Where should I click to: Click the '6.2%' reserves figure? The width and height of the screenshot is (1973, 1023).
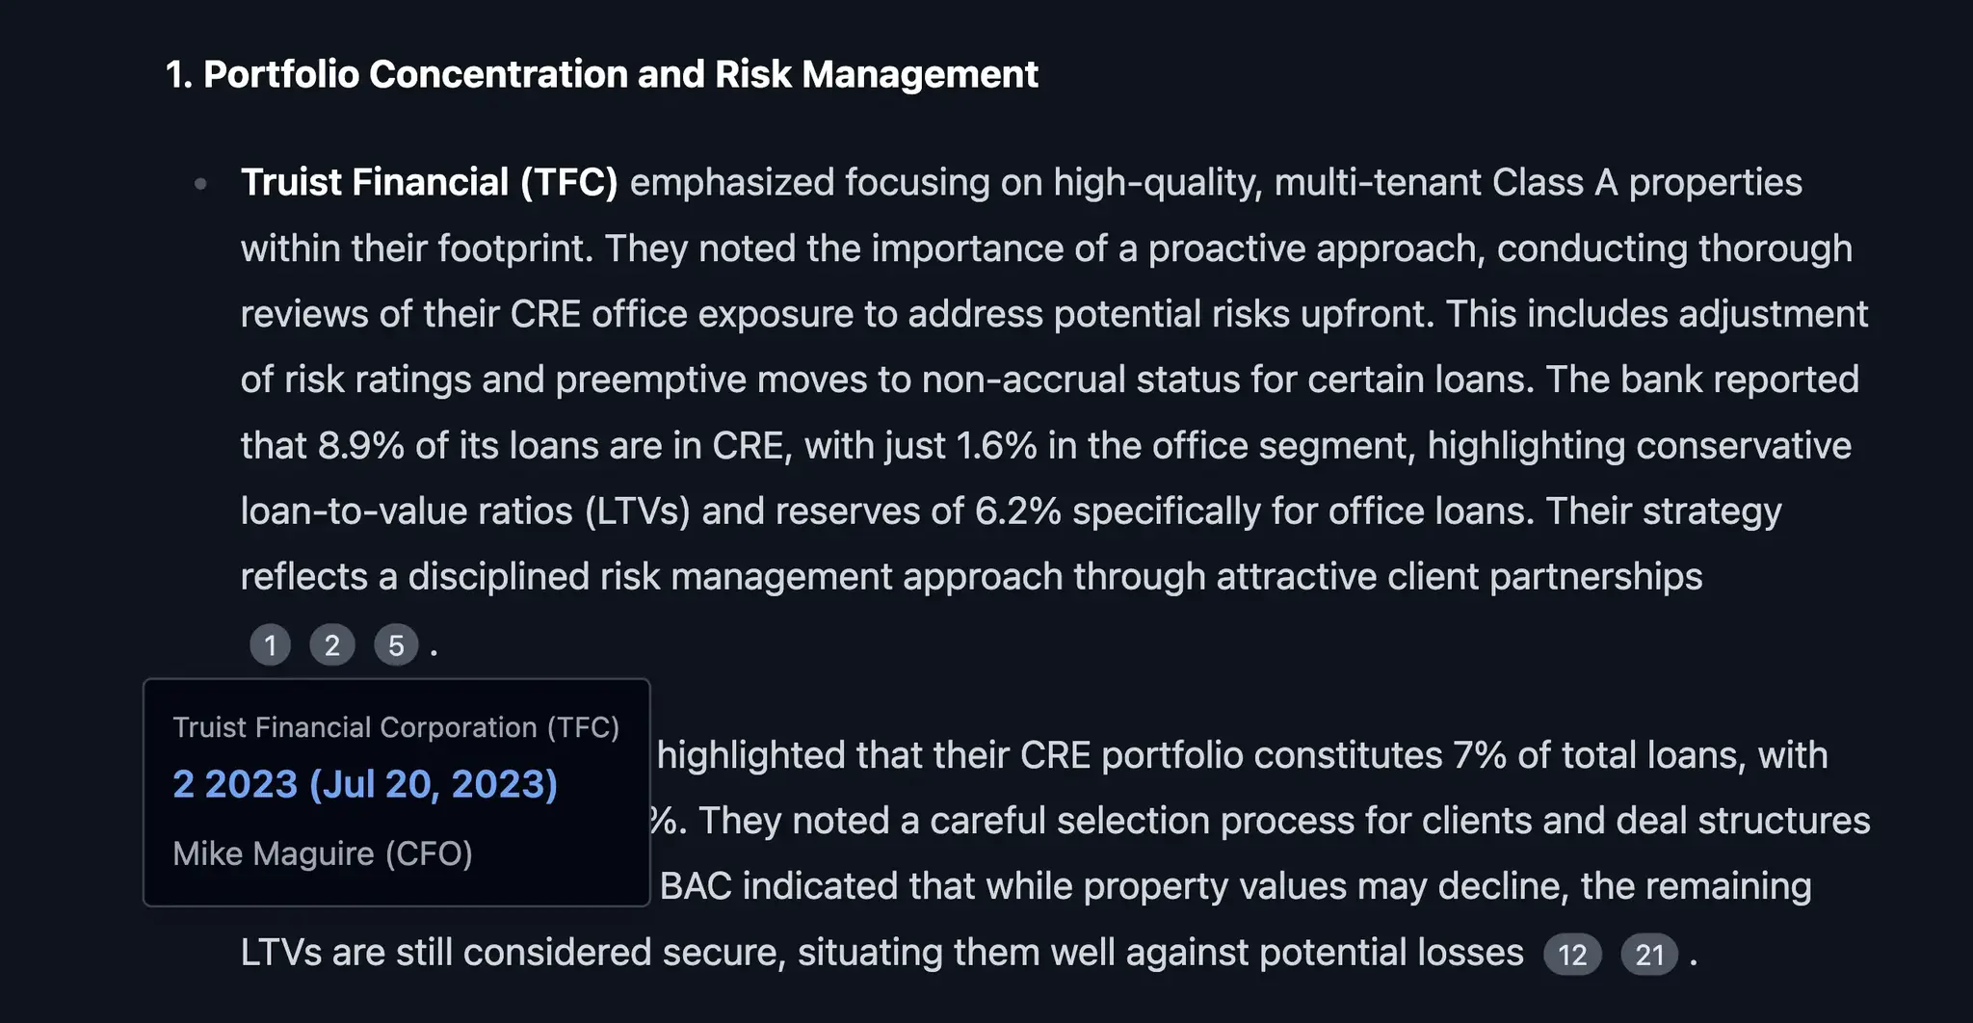pos(1018,511)
